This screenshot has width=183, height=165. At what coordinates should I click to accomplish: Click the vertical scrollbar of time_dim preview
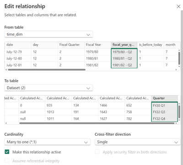pyautogui.click(x=179, y=58)
